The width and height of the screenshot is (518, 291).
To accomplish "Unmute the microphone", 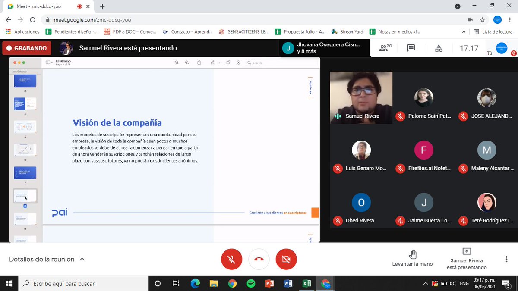I will pos(232,259).
